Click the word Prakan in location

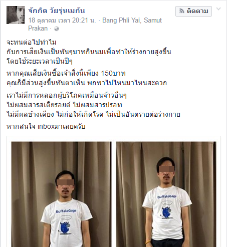(38, 29)
